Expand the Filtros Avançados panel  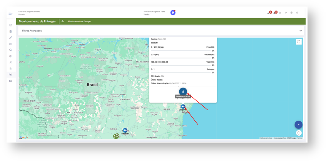tap(32, 31)
